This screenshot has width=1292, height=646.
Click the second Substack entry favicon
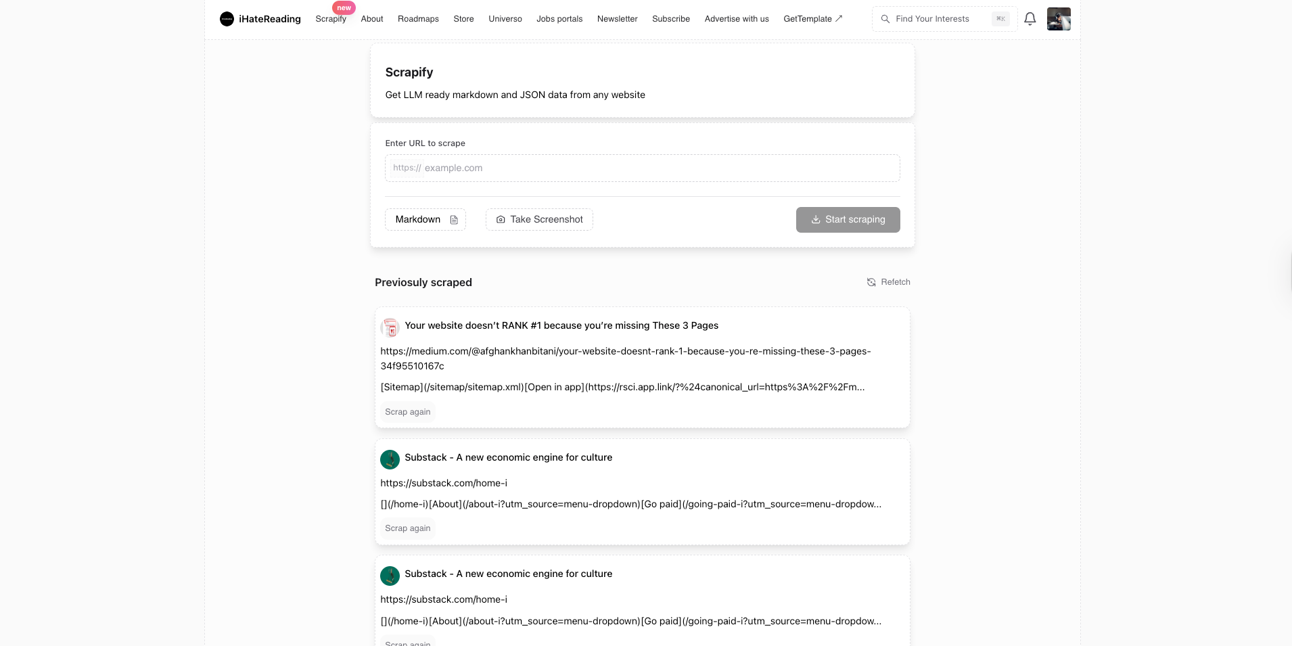coord(390,576)
